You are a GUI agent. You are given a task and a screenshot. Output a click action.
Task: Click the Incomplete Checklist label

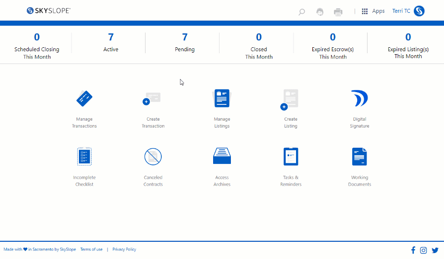click(84, 181)
